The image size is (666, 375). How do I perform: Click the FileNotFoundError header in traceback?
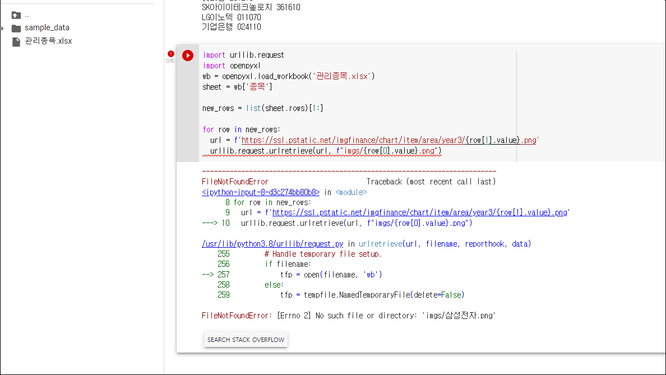(x=235, y=182)
